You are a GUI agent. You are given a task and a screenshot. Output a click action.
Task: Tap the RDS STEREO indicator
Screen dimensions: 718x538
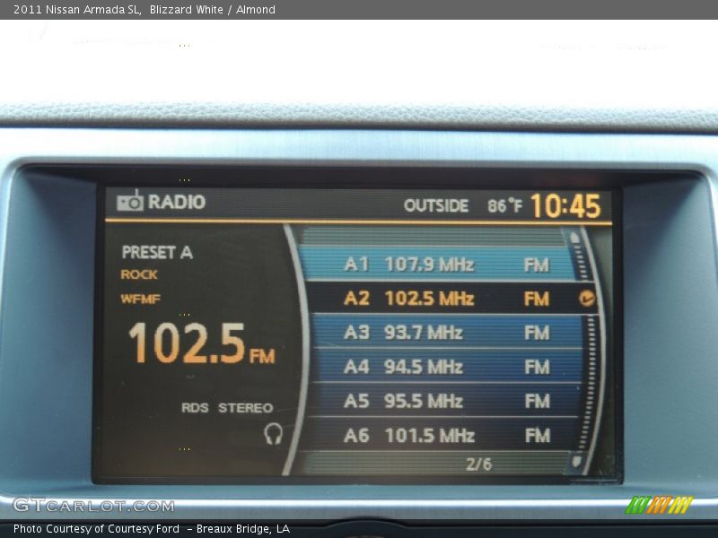[227, 408]
